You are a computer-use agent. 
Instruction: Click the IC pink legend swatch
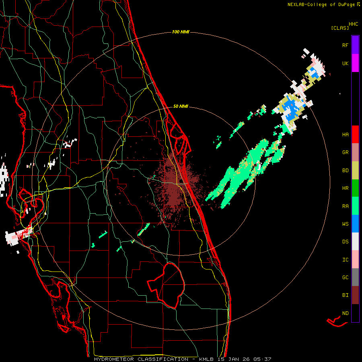(355, 259)
